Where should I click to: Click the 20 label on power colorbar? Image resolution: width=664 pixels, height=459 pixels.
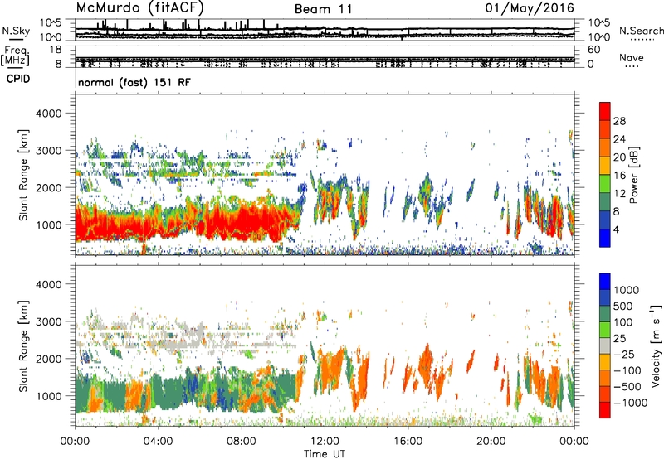coord(619,157)
